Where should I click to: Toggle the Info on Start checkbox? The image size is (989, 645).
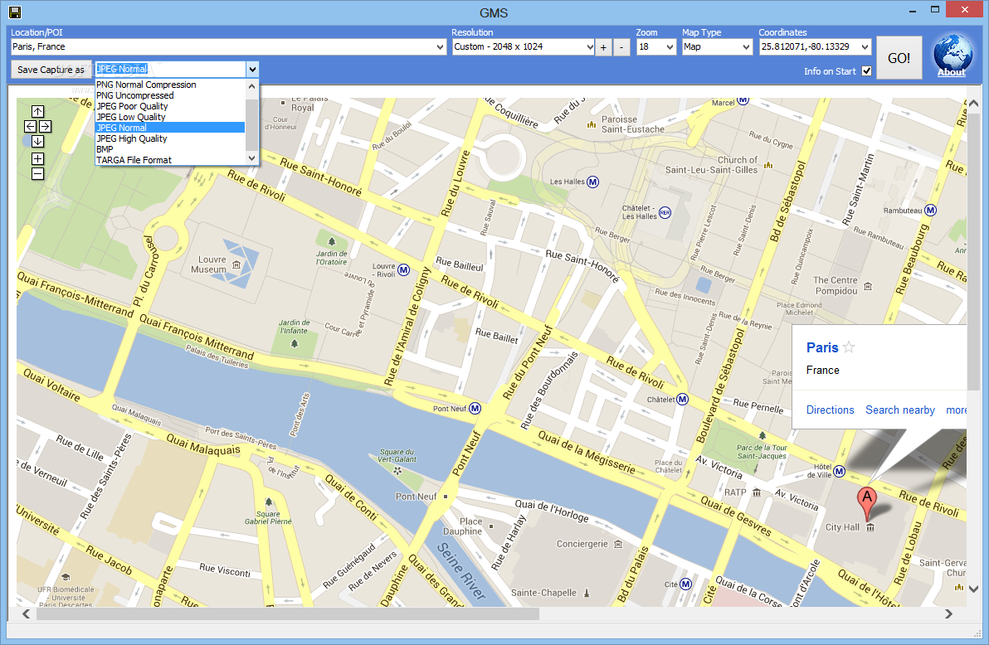[x=867, y=70]
